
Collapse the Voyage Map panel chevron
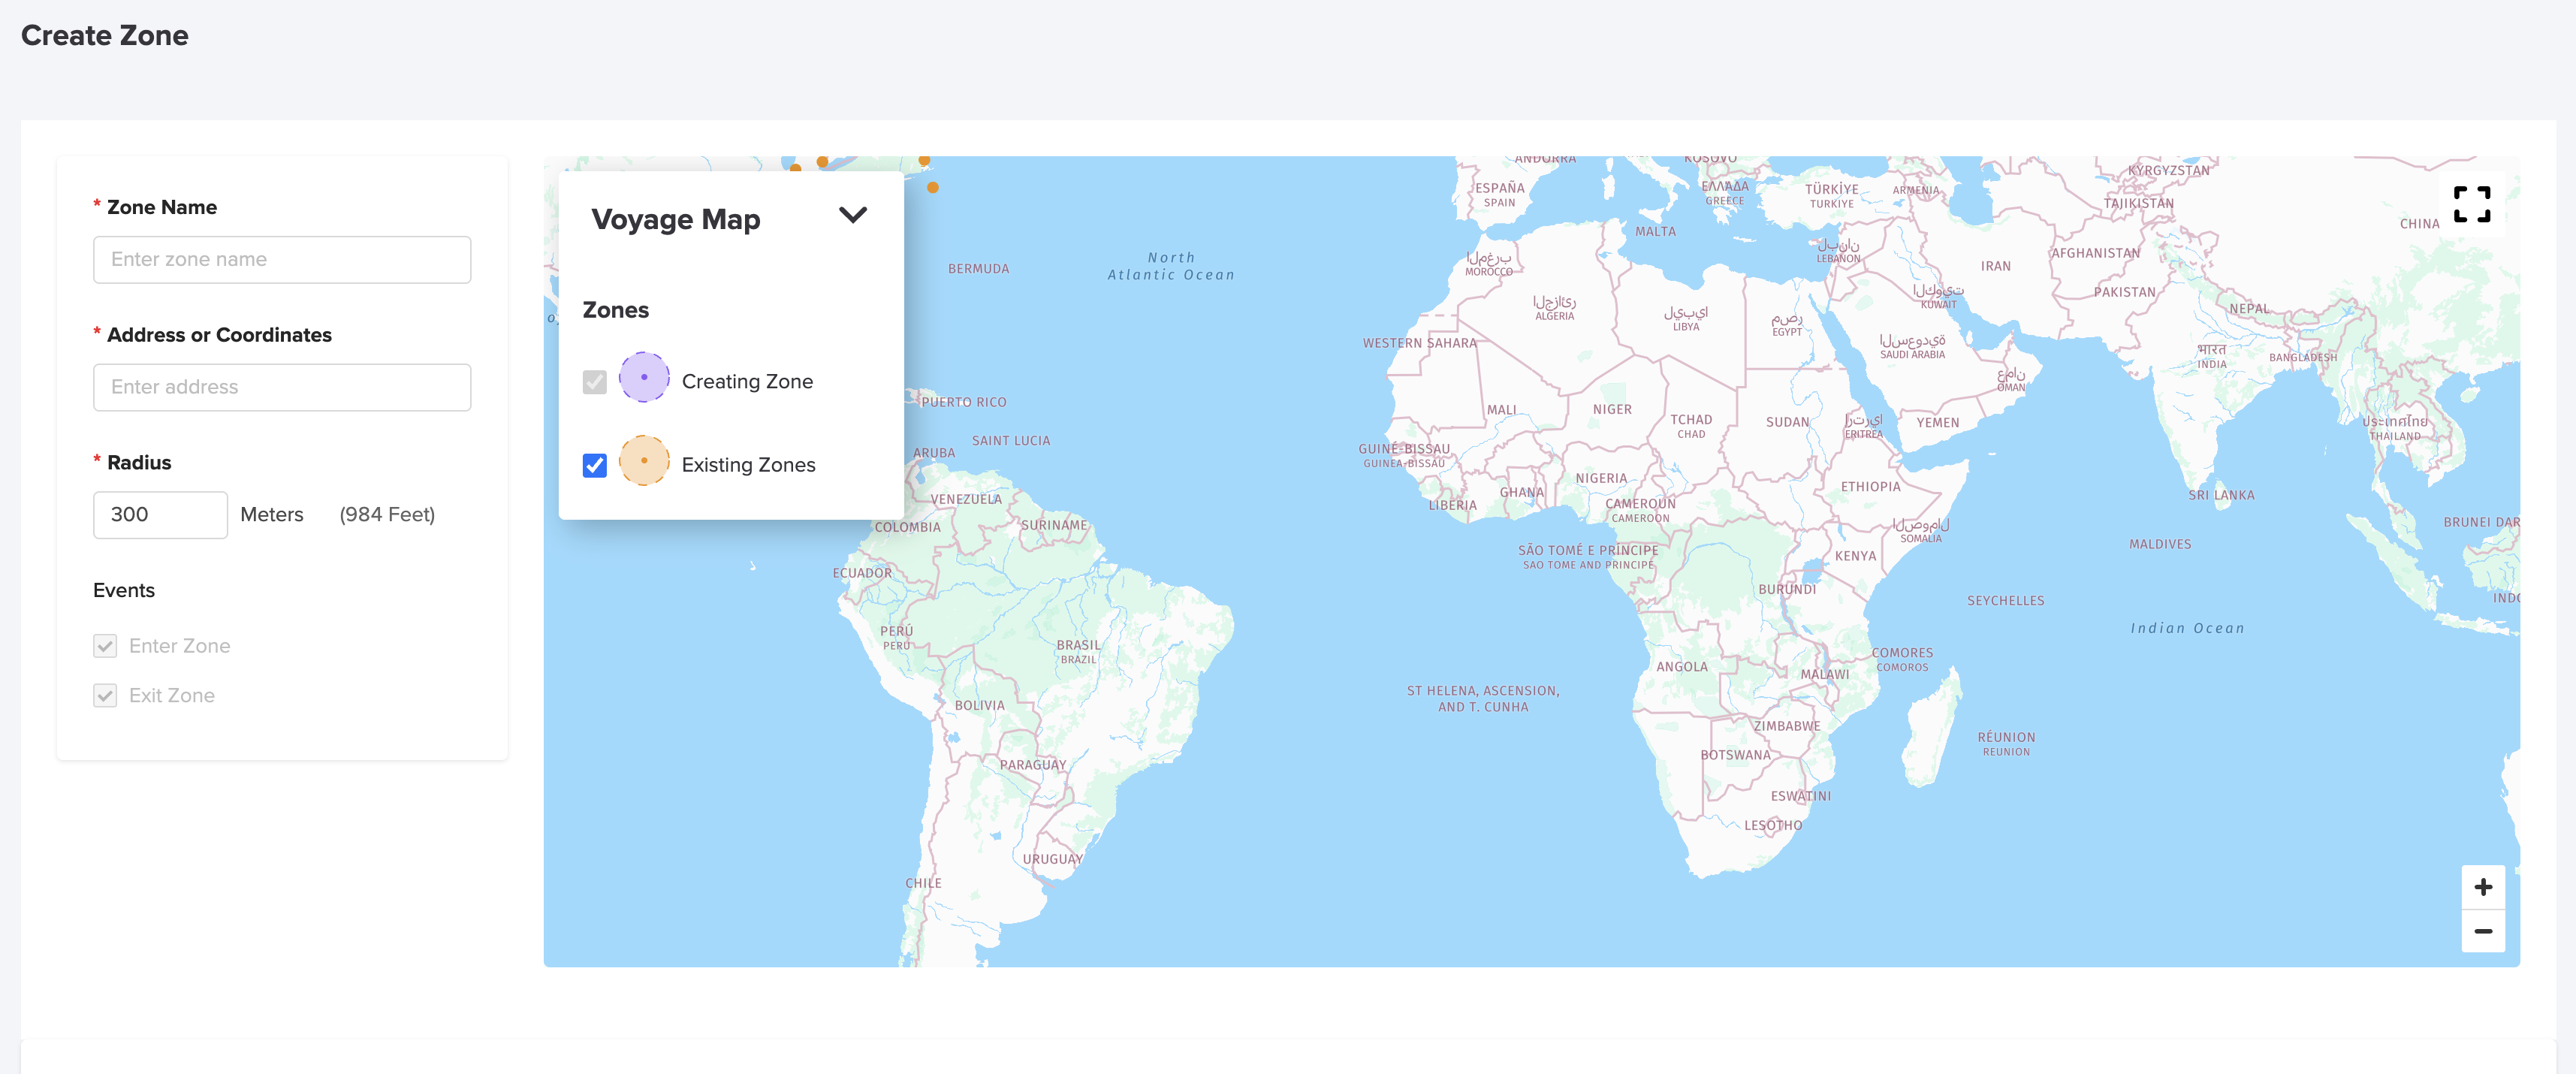(x=852, y=215)
